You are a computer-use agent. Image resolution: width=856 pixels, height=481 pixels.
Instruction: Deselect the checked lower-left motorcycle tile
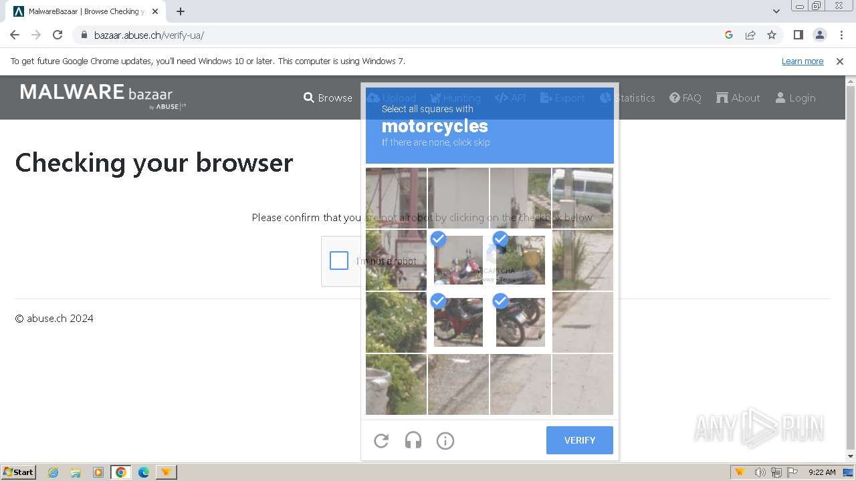458,322
